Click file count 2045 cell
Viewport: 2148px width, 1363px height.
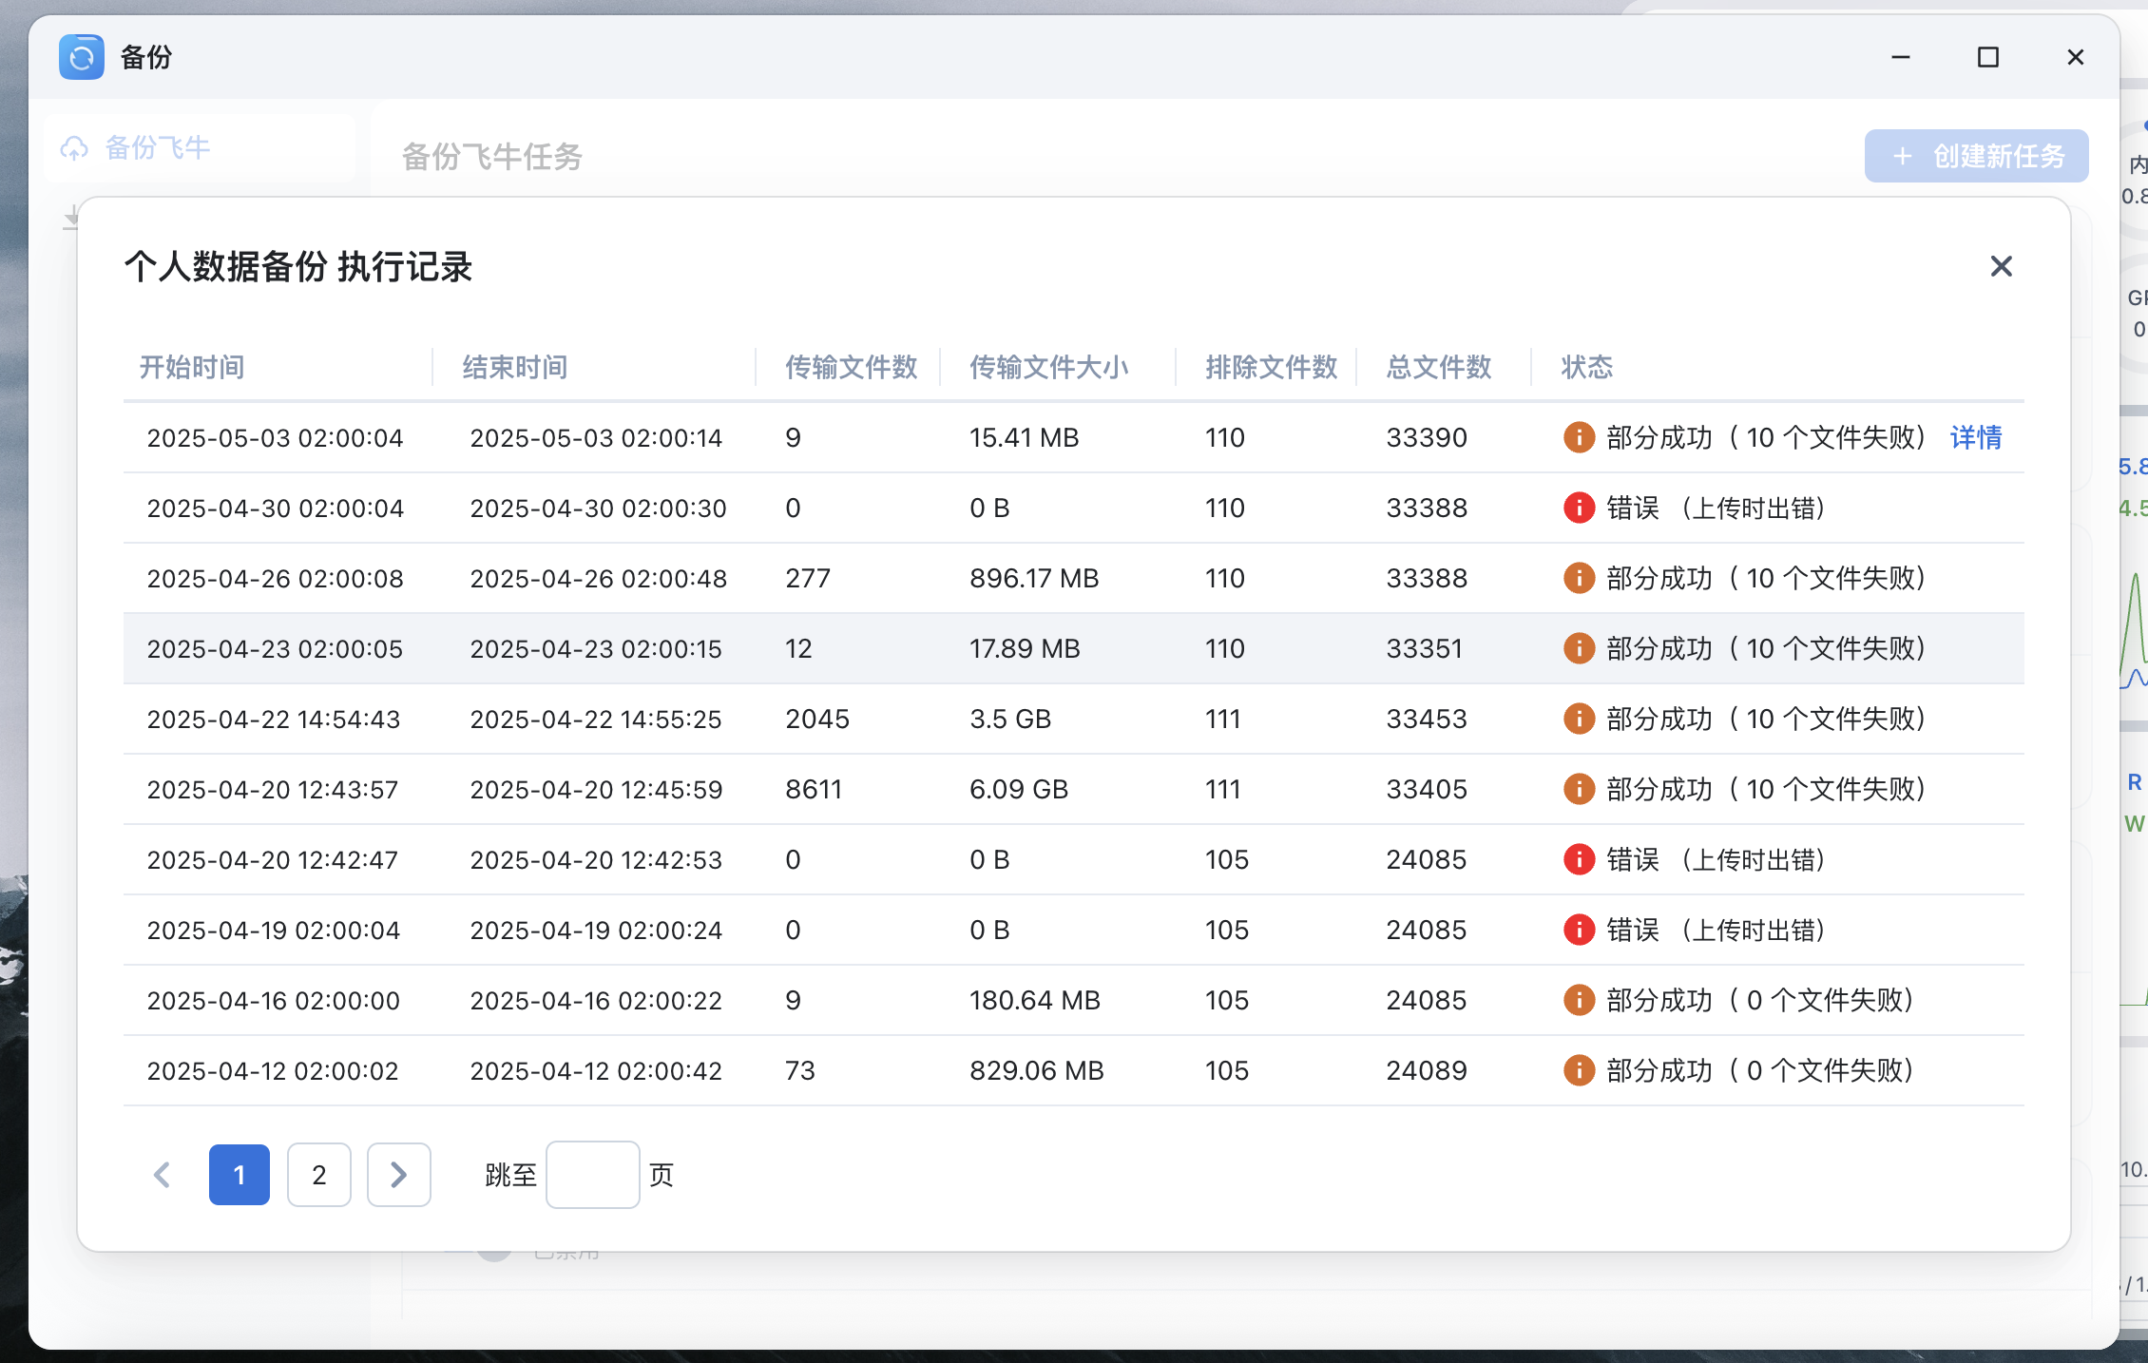(x=817, y=719)
